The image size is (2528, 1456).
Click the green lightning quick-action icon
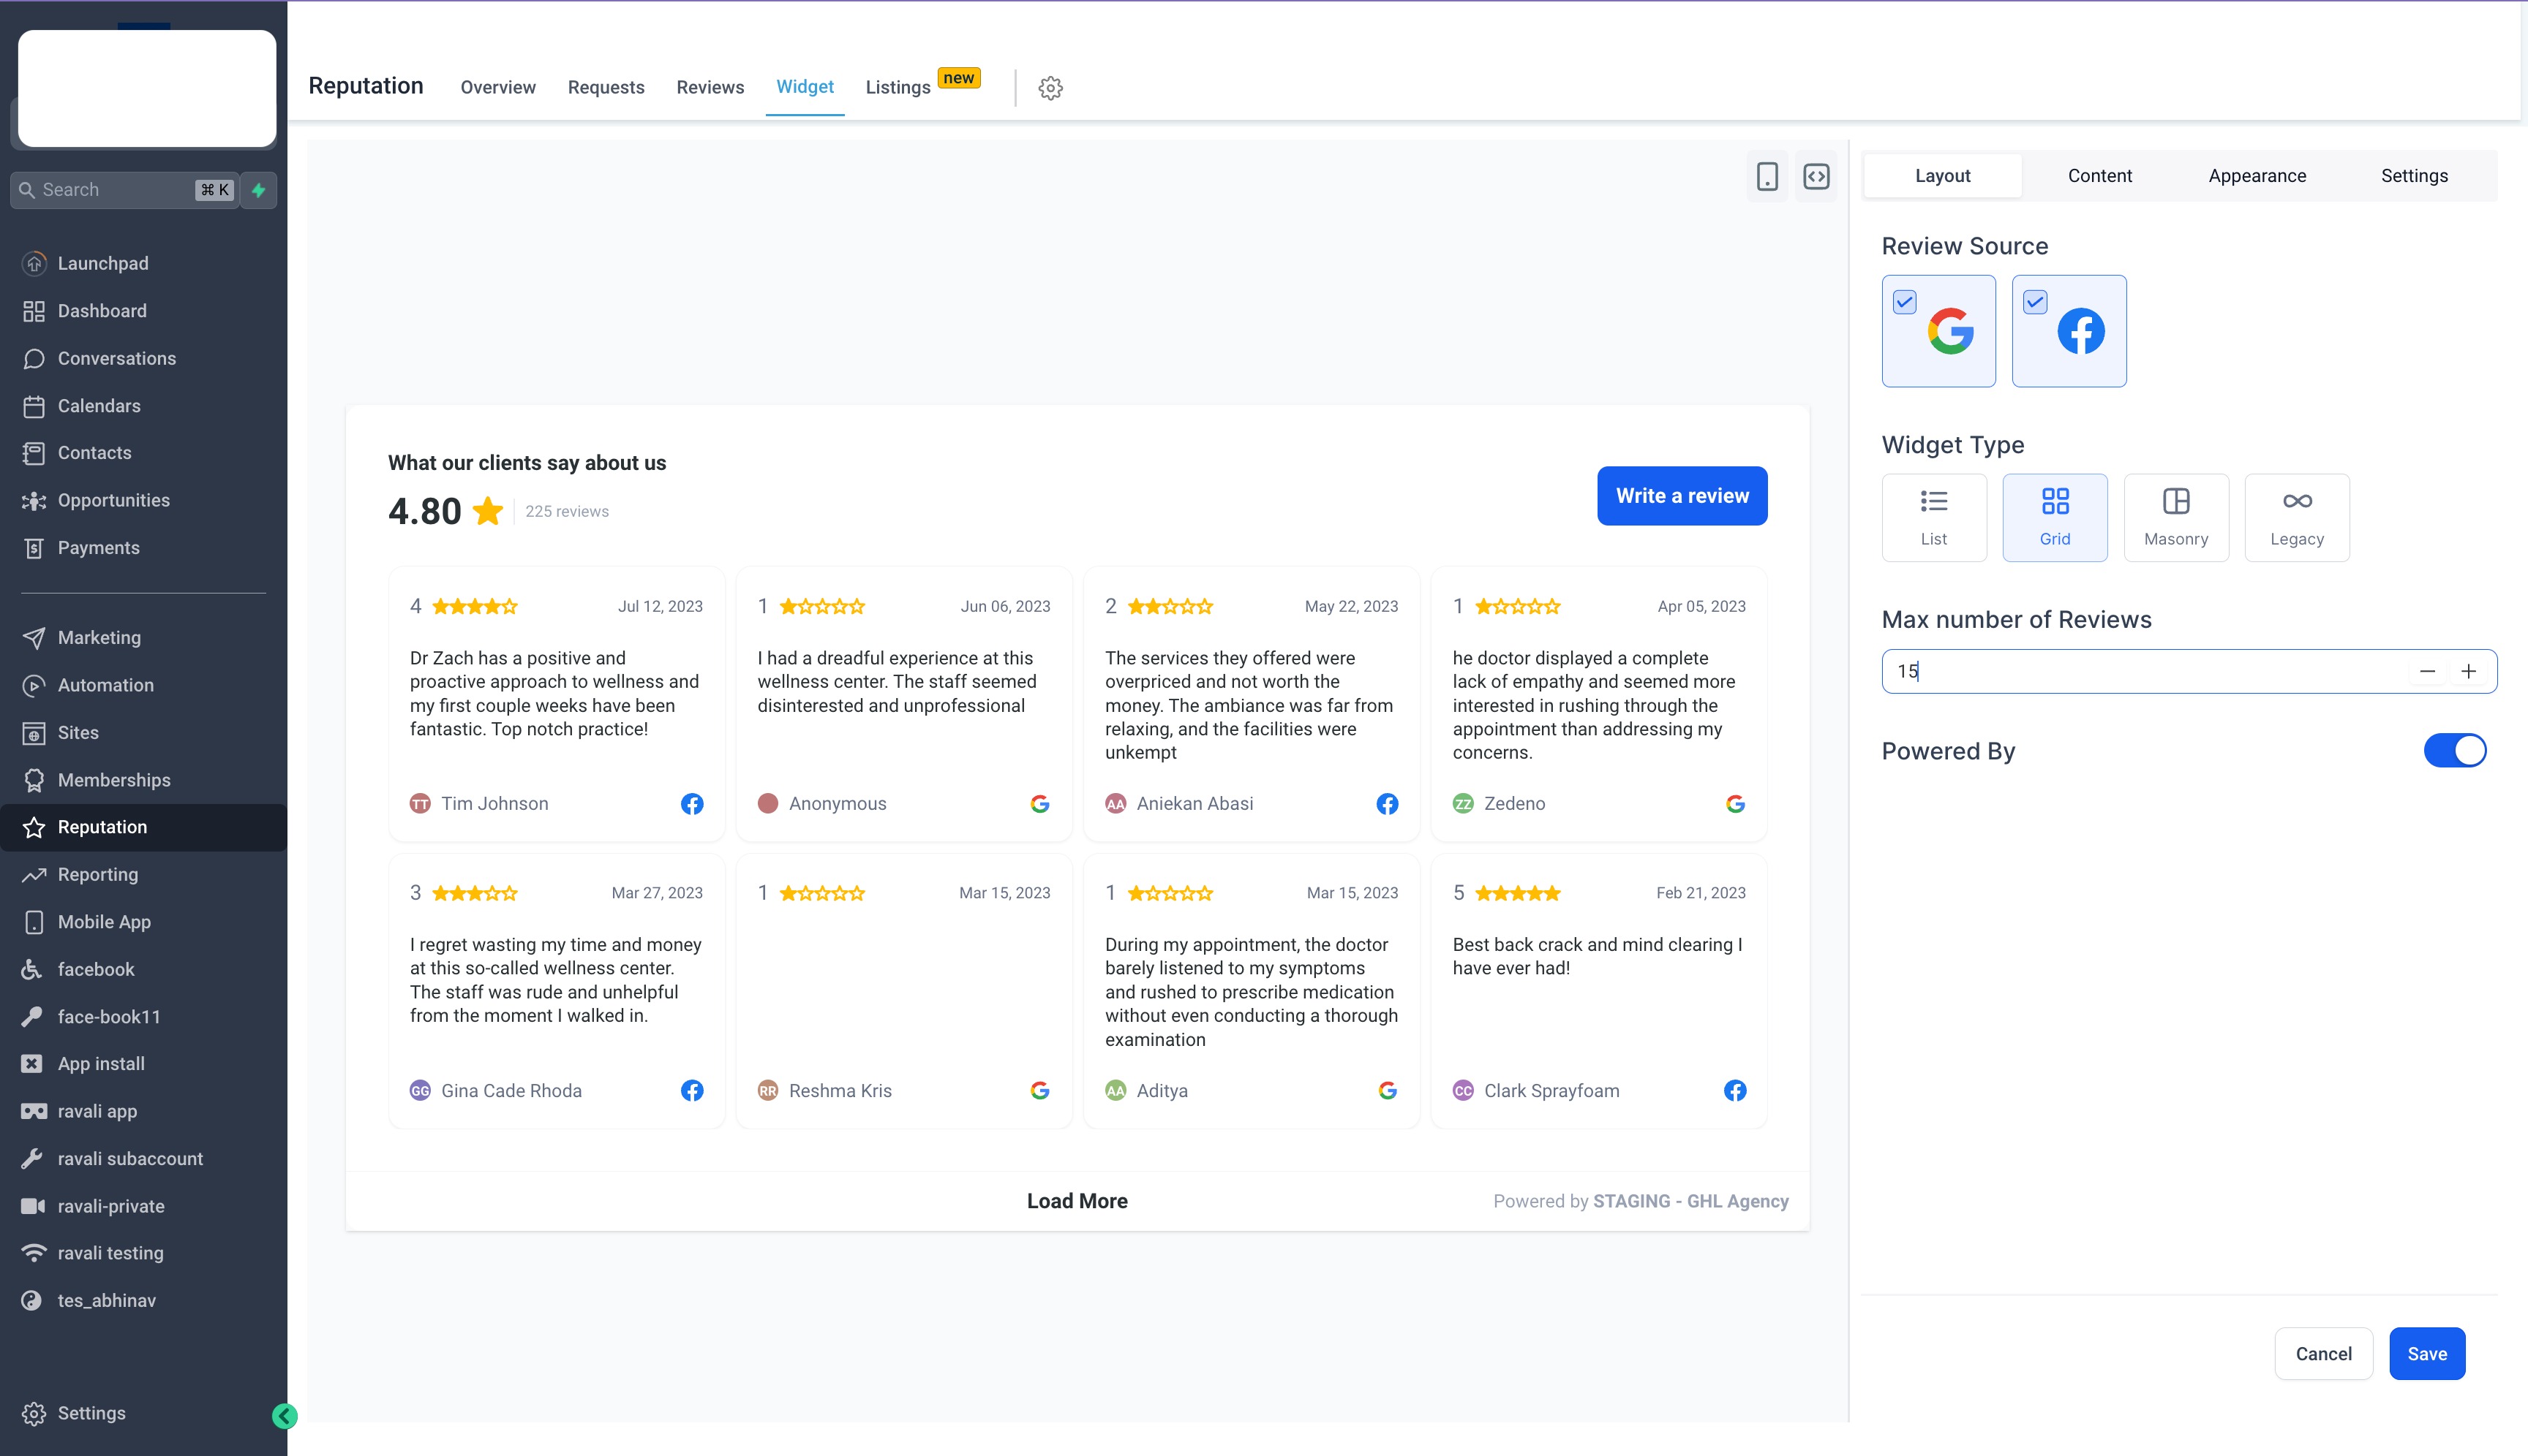[259, 190]
